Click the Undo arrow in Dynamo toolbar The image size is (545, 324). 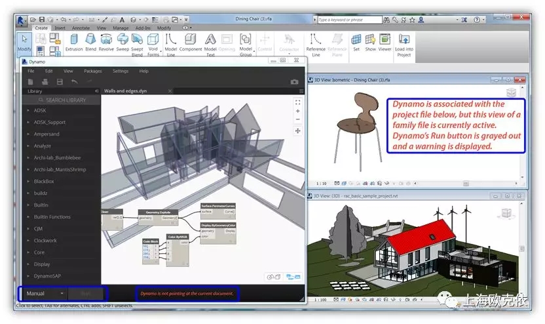tap(74, 81)
